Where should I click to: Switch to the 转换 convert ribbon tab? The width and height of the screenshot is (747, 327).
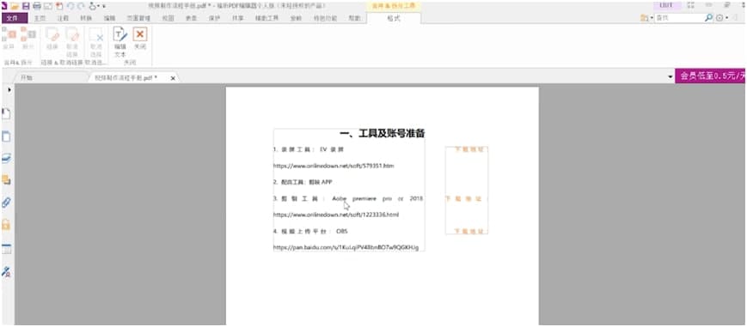coord(87,18)
